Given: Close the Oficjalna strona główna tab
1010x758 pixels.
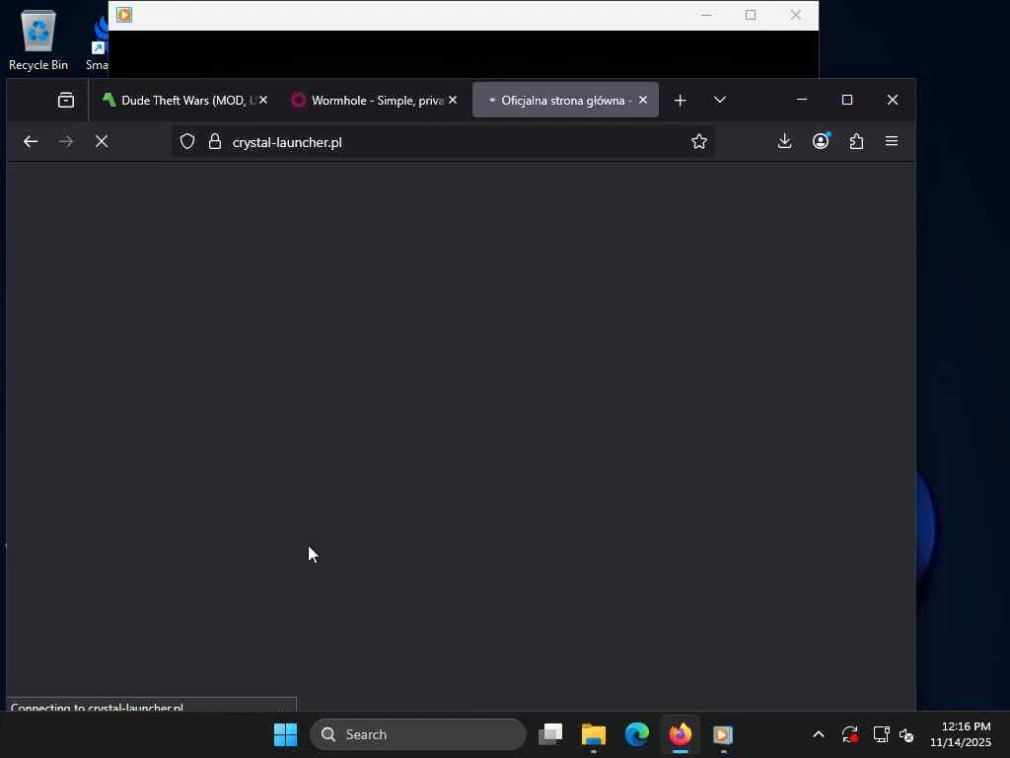Looking at the screenshot, I should coord(643,100).
